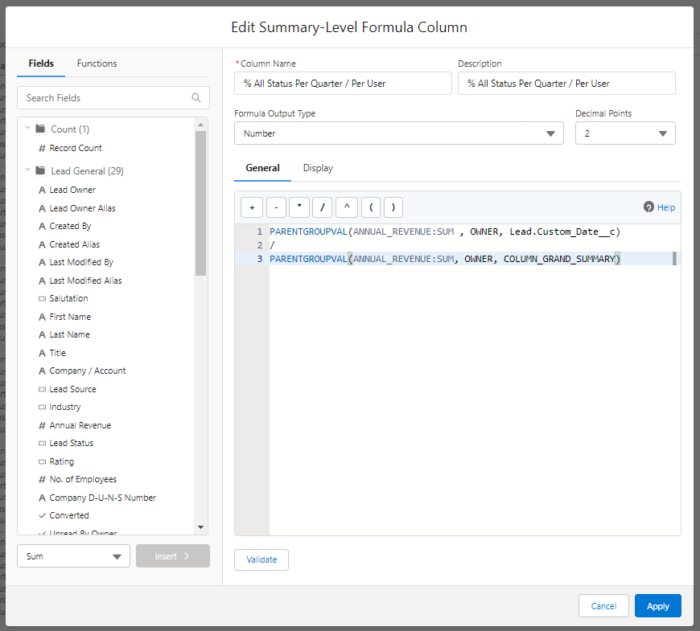Select the First Name field

[x=70, y=317]
